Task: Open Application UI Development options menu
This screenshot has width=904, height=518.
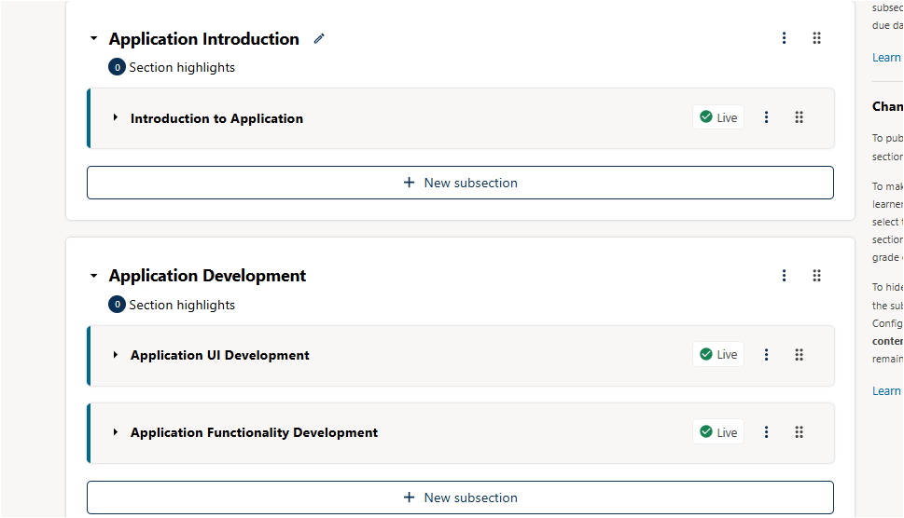Action: pos(766,355)
